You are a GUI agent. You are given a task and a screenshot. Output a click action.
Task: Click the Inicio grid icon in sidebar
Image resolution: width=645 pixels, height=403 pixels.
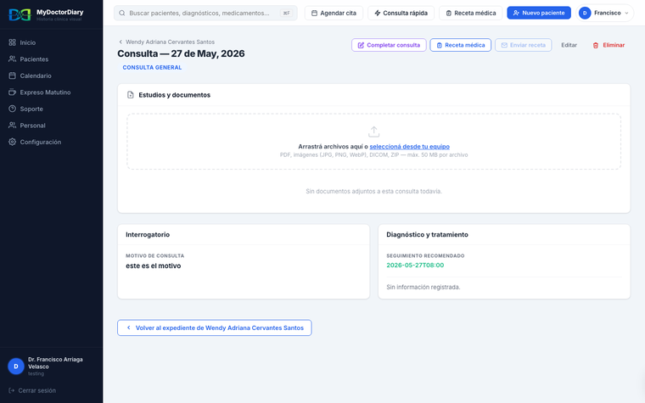[13, 42]
